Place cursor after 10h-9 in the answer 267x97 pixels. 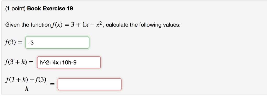coord(77,63)
